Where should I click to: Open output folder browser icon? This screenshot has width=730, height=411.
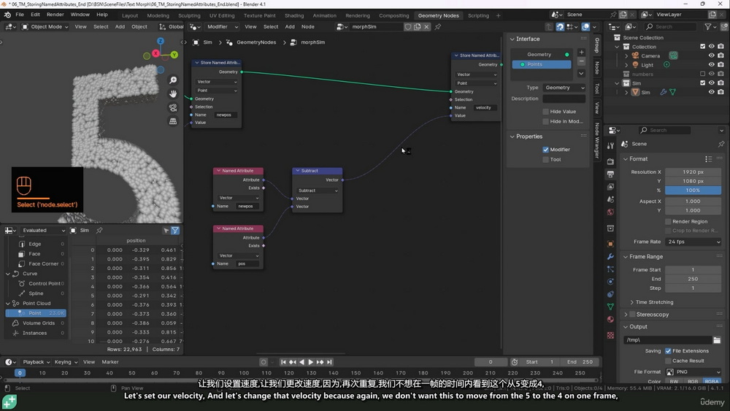coord(717,340)
